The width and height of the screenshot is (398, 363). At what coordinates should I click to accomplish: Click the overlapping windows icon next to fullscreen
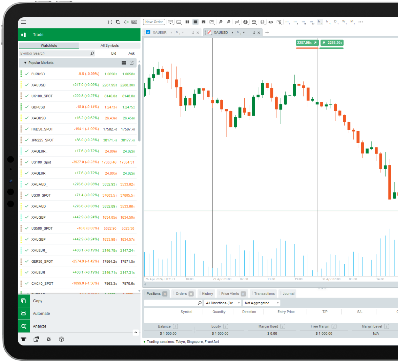coord(118,22)
